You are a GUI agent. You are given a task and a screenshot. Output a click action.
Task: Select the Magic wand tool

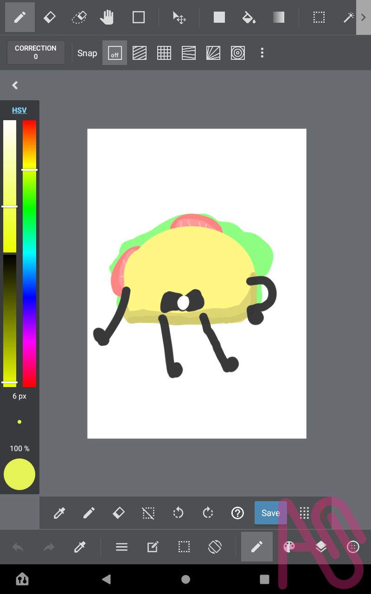(348, 18)
